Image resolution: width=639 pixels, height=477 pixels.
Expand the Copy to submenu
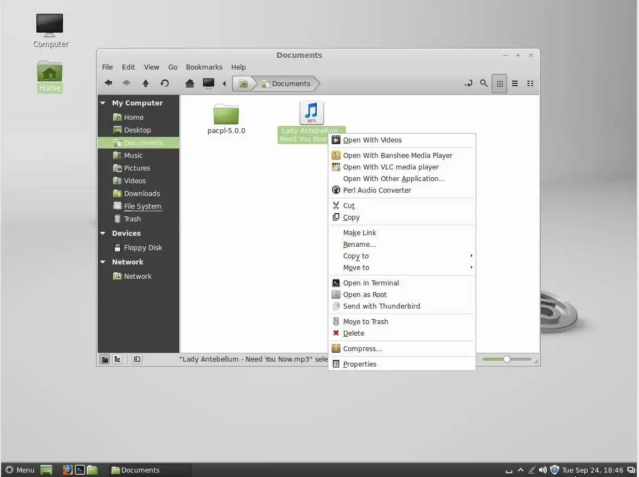[x=402, y=256]
